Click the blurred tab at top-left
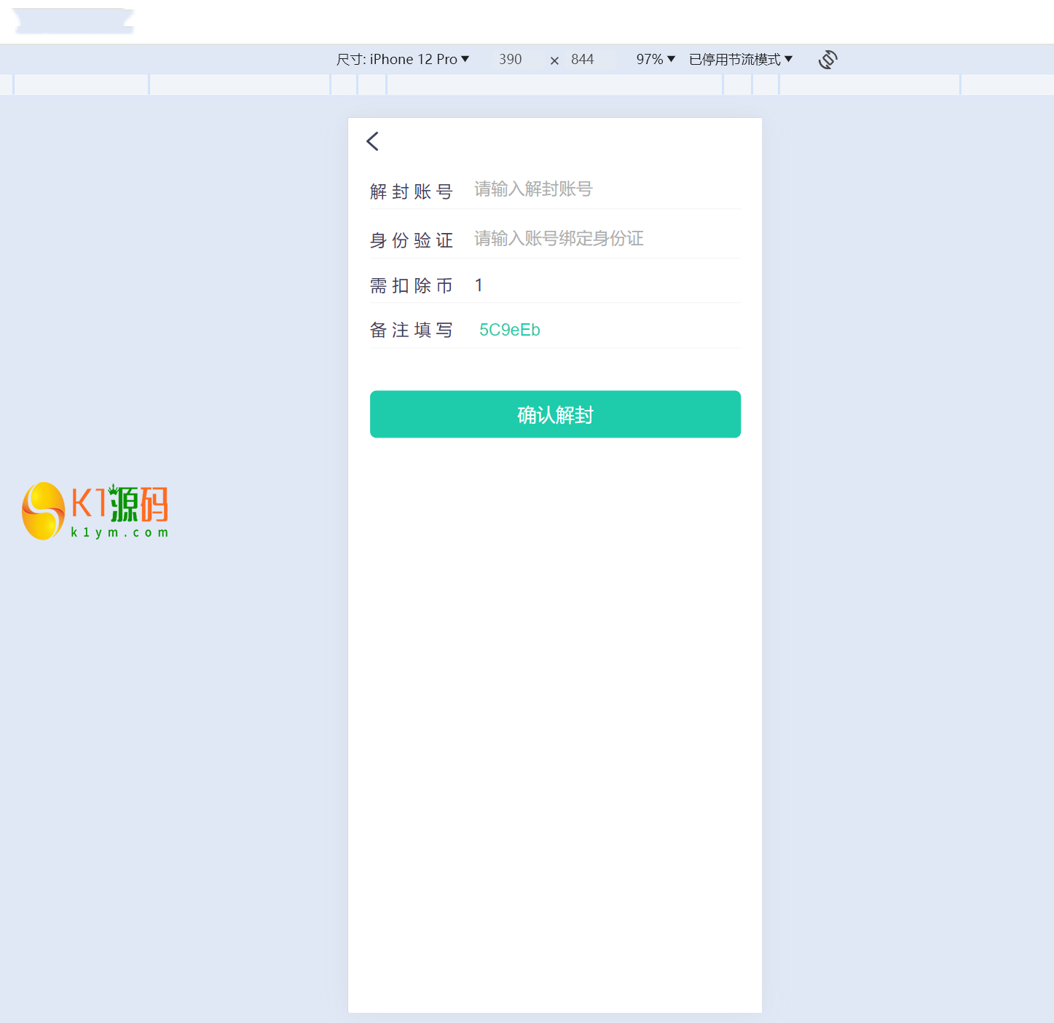This screenshot has width=1054, height=1023. click(73, 20)
